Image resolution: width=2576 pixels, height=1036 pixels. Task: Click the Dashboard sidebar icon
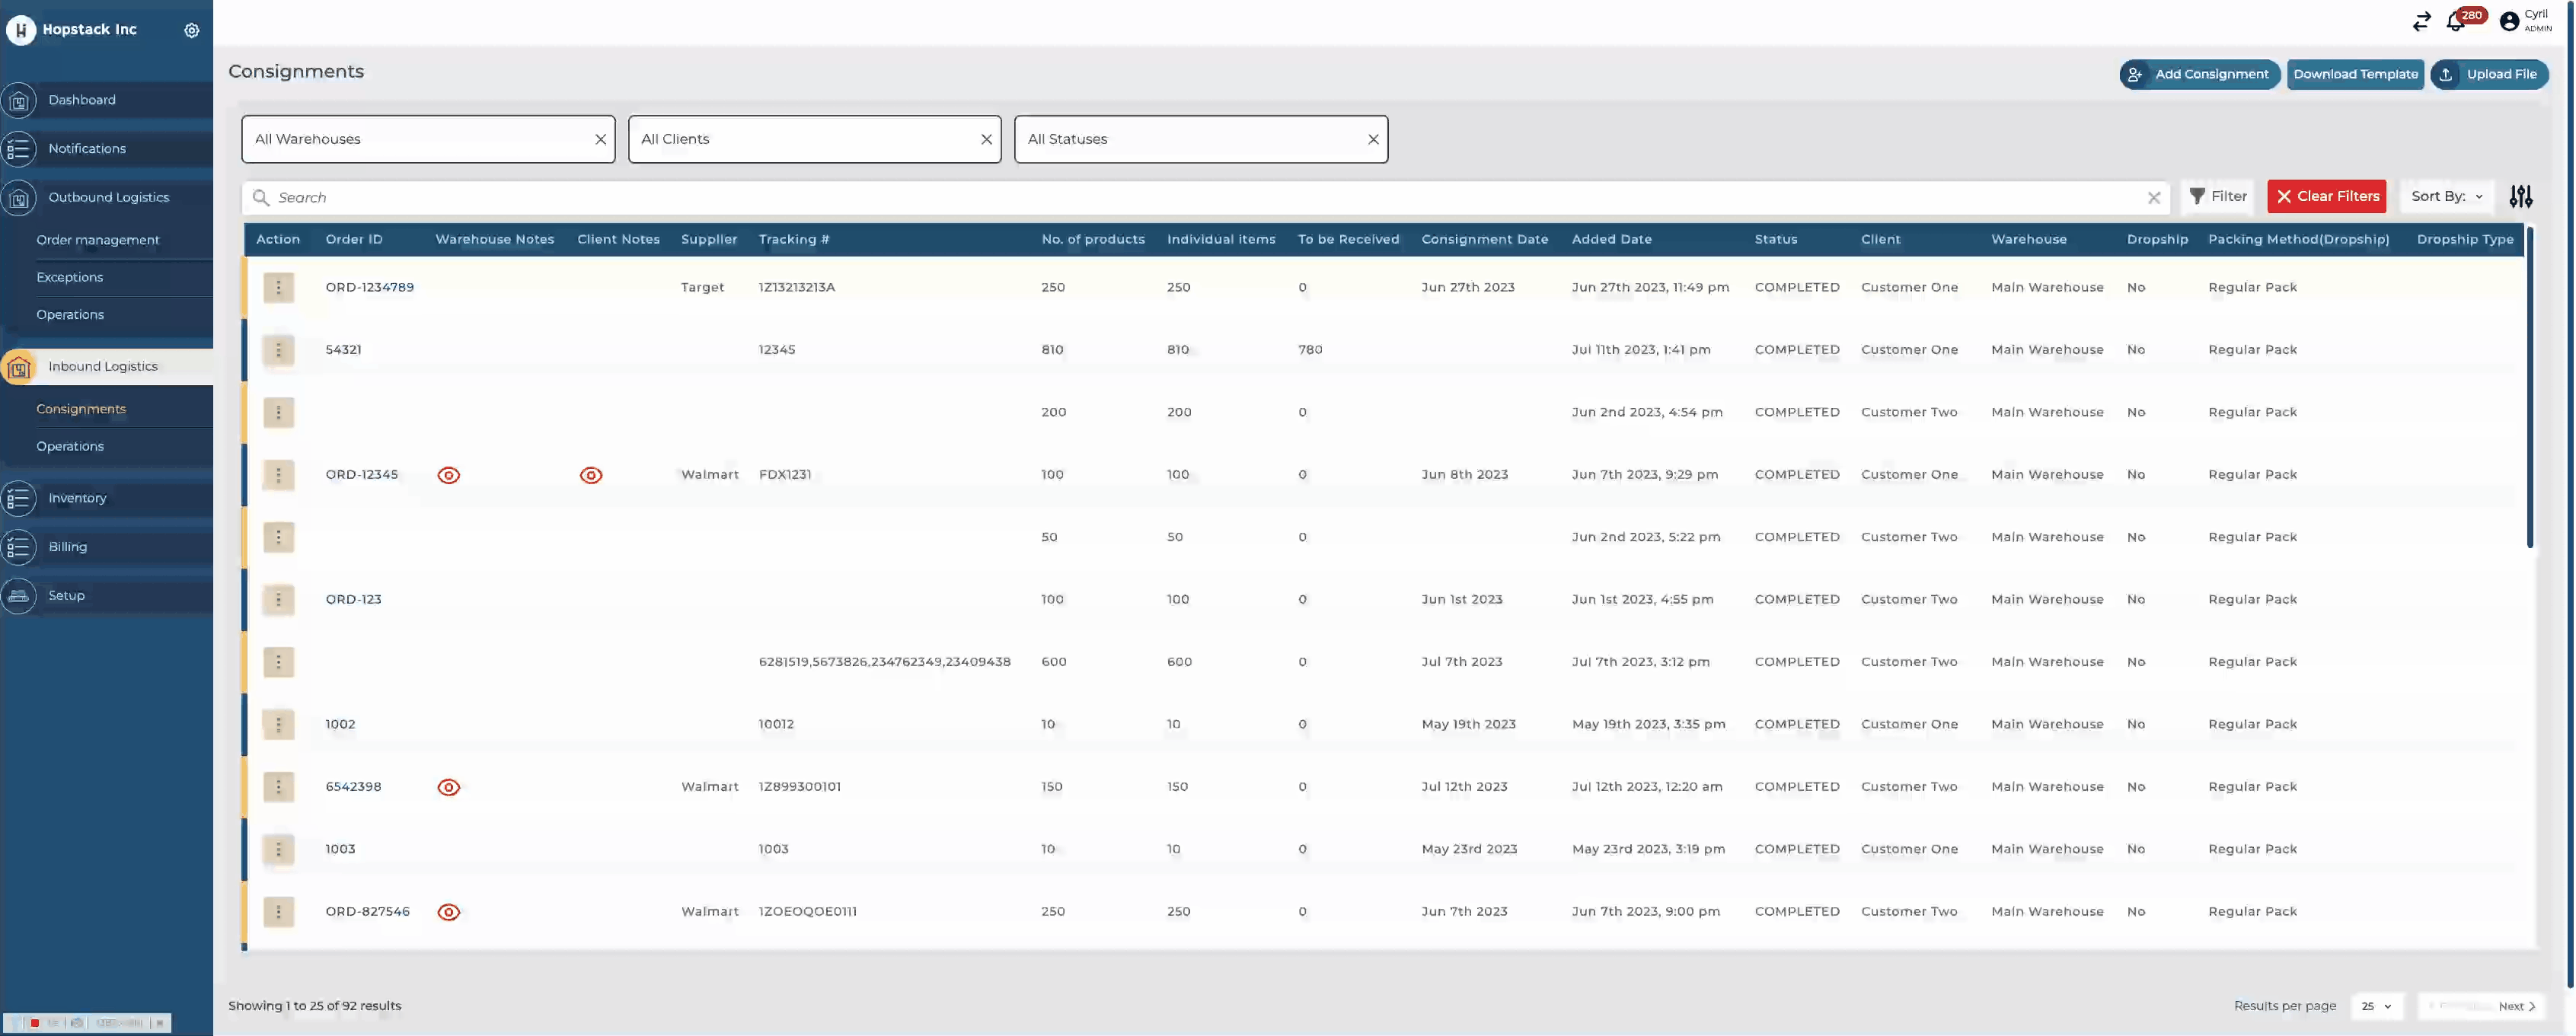point(19,101)
